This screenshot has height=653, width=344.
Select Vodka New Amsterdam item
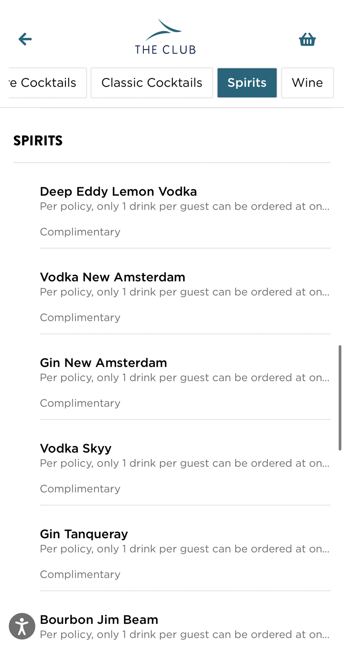click(112, 277)
